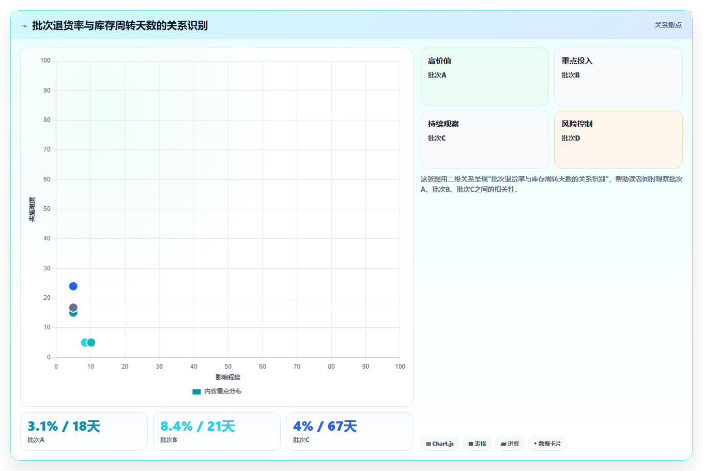Click the x-axis tick label 50
Viewport: 703px width, 471px height.
click(228, 366)
